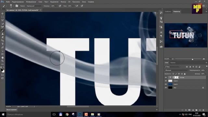Filter layers by text type icon
This screenshot has height=117, width=208.
(x=193, y=67)
